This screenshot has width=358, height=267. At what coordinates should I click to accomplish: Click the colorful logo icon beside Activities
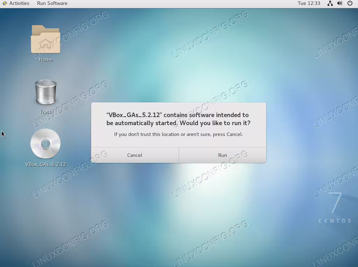(x=5, y=3)
